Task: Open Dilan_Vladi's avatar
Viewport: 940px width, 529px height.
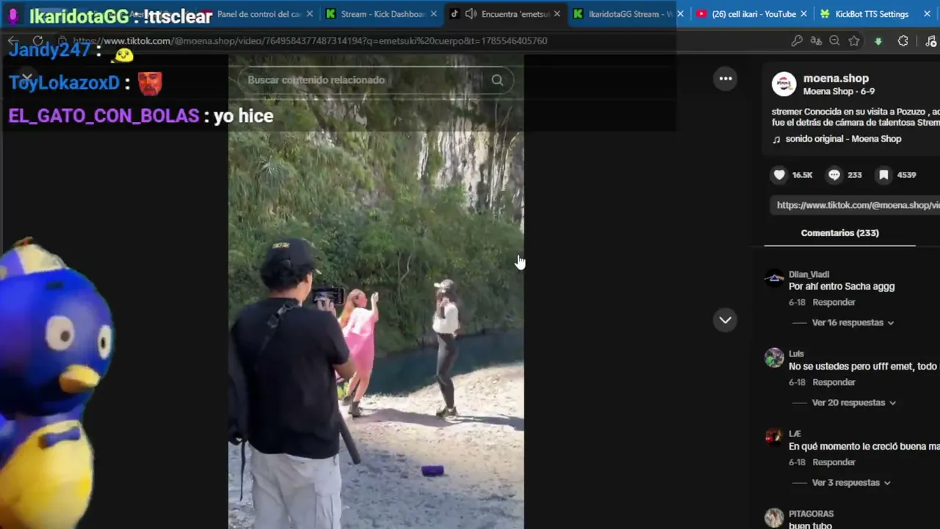Action: pos(774,278)
